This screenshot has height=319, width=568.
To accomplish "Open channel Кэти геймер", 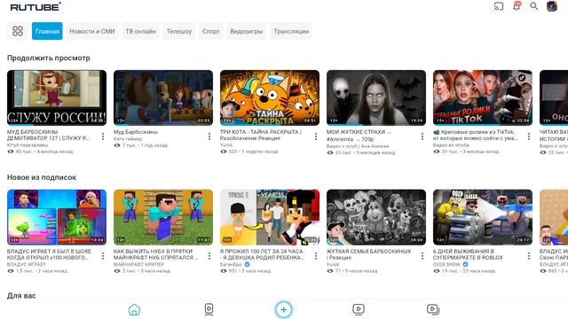I will [128, 139].
